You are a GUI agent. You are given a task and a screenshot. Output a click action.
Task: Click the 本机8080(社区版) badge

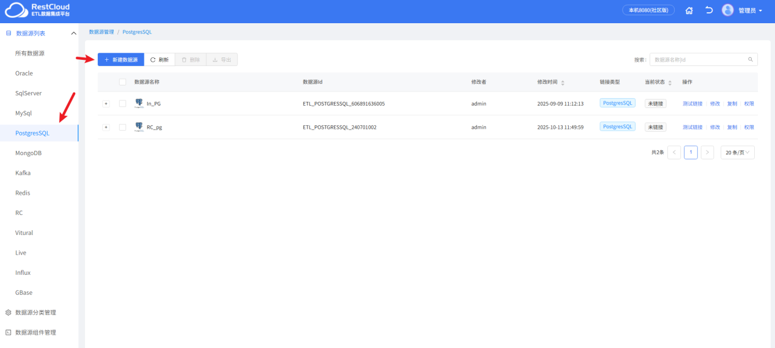coord(648,10)
